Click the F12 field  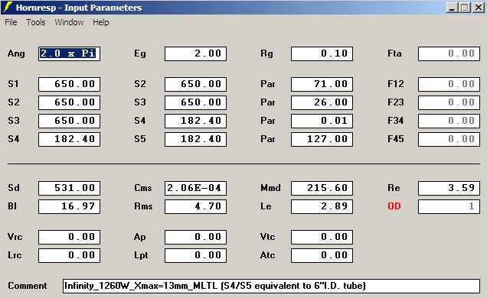tap(449, 84)
